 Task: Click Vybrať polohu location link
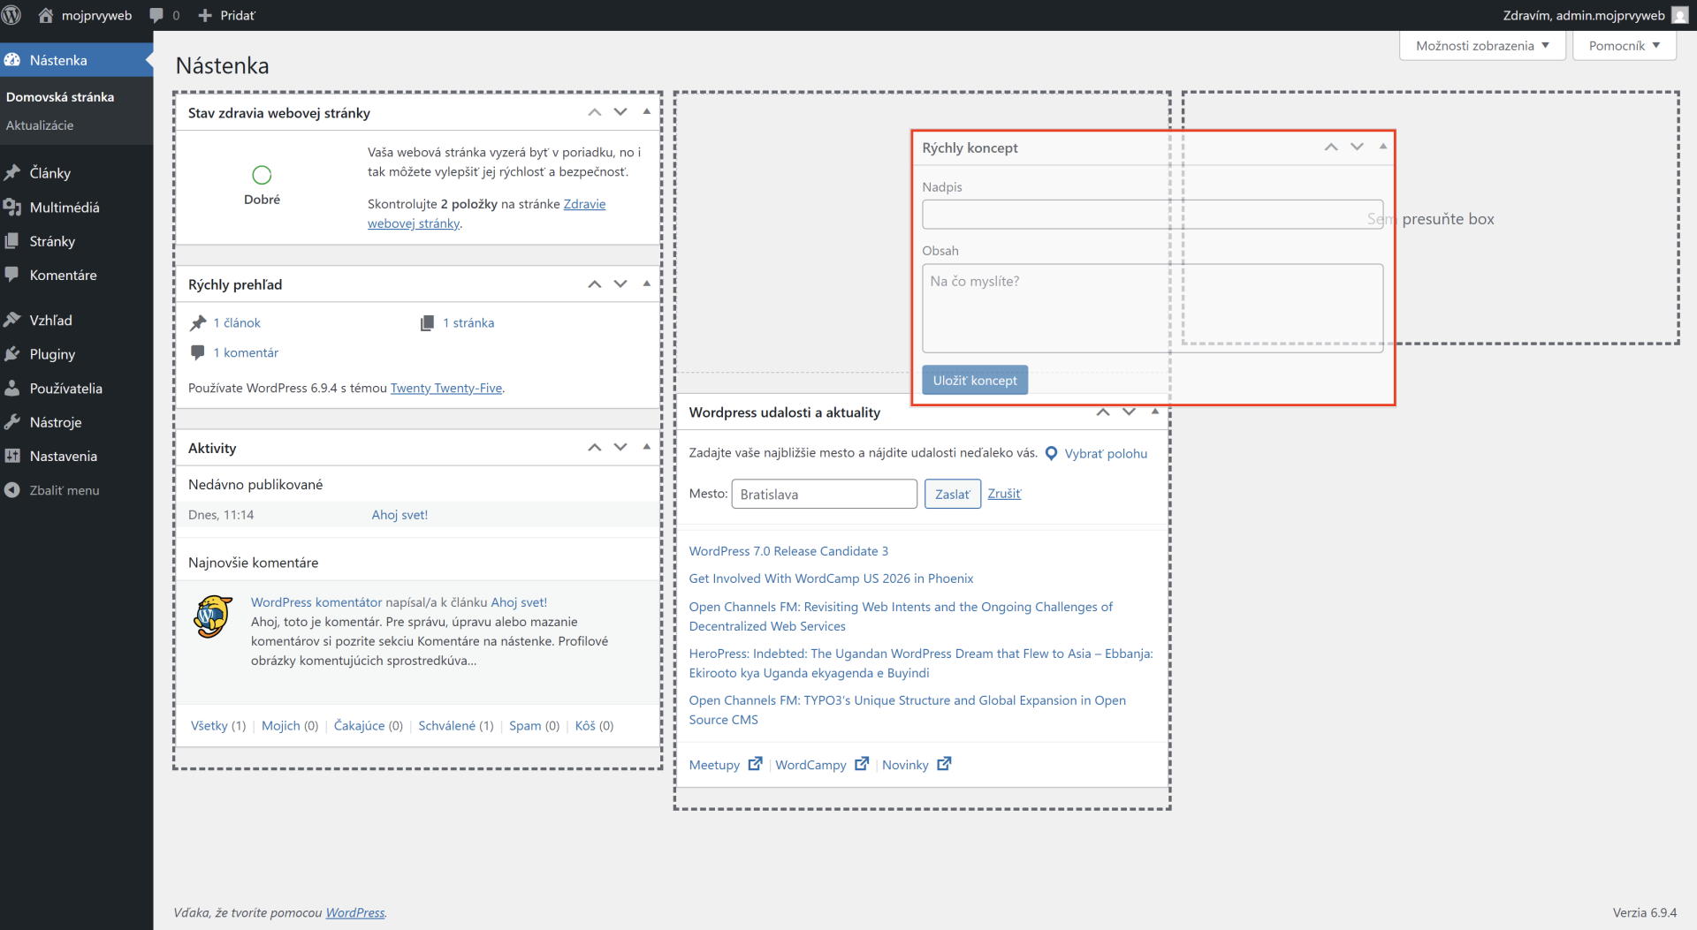click(1106, 453)
